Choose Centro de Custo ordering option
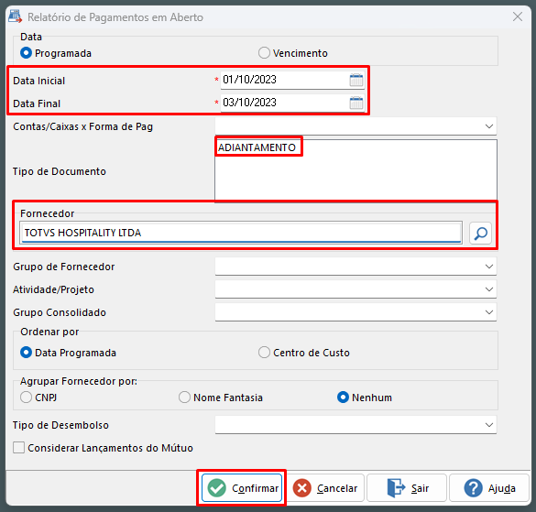This screenshot has height=512, width=536. tap(264, 353)
